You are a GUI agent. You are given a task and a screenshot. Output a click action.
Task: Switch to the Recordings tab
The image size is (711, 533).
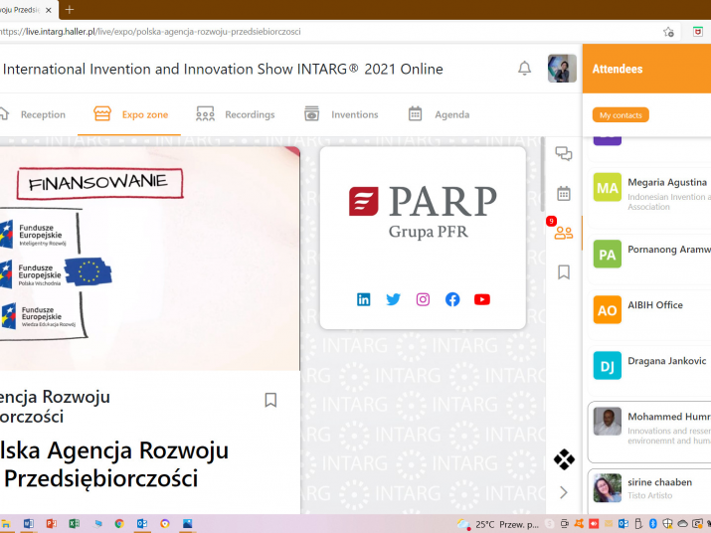(x=237, y=114)
